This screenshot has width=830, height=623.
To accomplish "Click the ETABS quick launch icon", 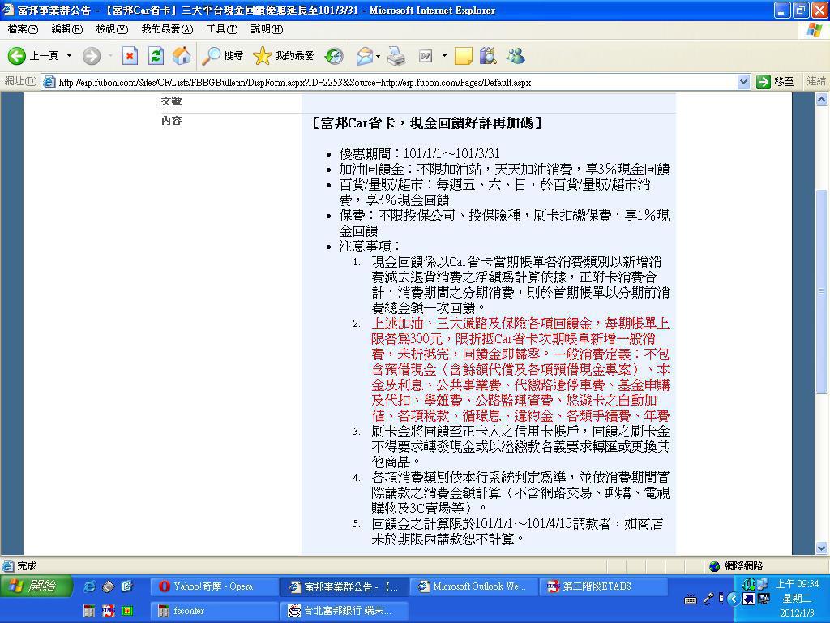I will (108, 611).
